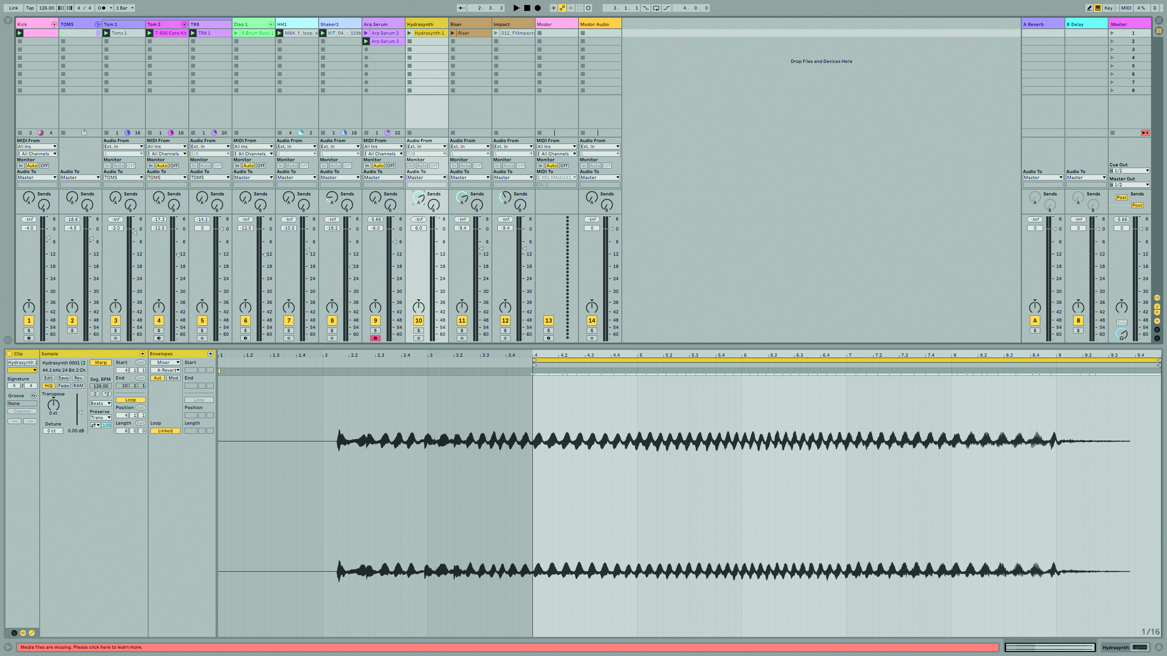The width and height of the screenshot is (1167, 656).
Task: Toggle track 1 Kick activator
Action: pyautogui.click(x=29, y=320)
